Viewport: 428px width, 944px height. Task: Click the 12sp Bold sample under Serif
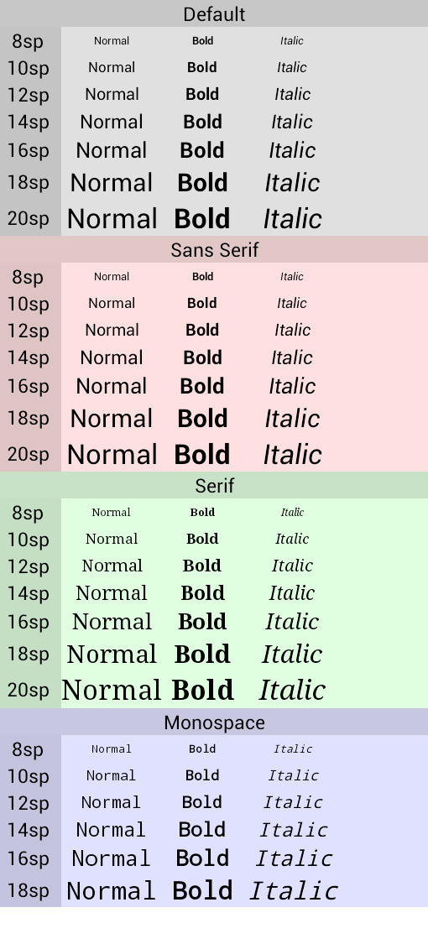(202, 566)
